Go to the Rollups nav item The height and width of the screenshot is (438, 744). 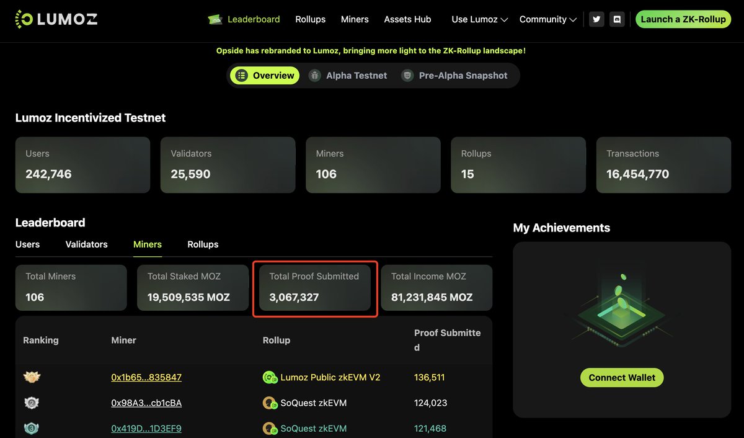pyautogui.click(x=311, y=19)
